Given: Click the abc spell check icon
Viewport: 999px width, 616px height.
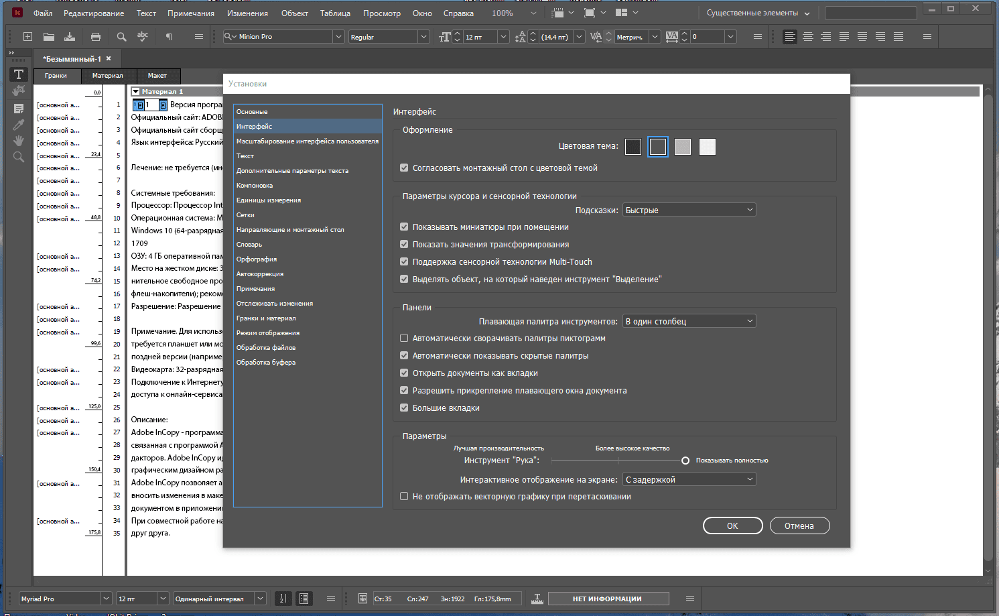Looking at the screenshot, I should click(x=143, y=36).
